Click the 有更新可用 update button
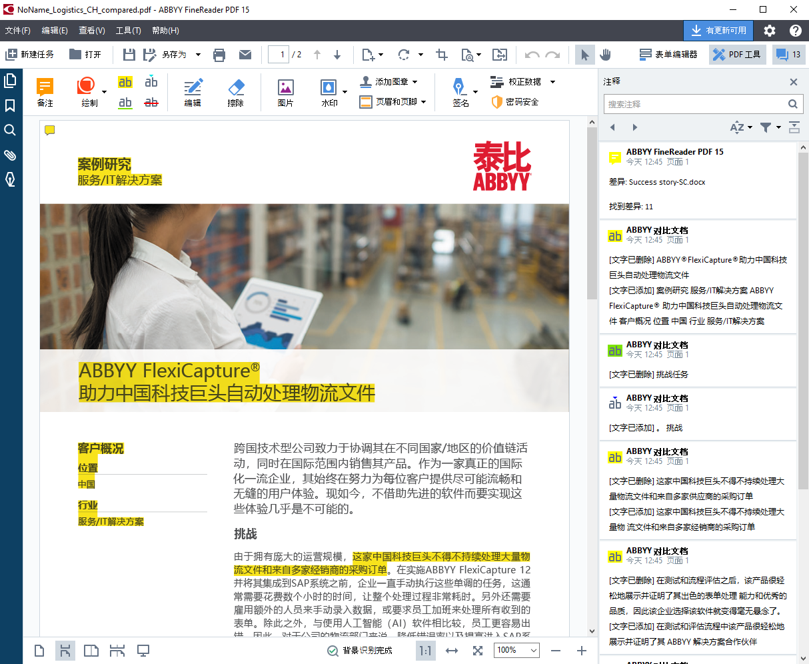 [x=718, y=31]
